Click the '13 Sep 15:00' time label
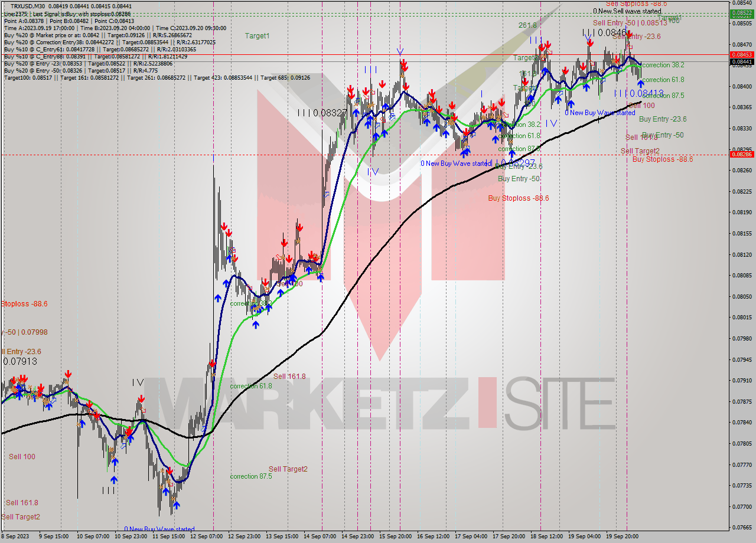The width and height of the screenshot is (756, 543). tap(282, 537)
